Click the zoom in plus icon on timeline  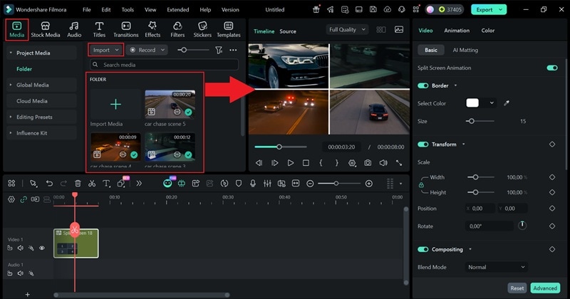point(368,184)
